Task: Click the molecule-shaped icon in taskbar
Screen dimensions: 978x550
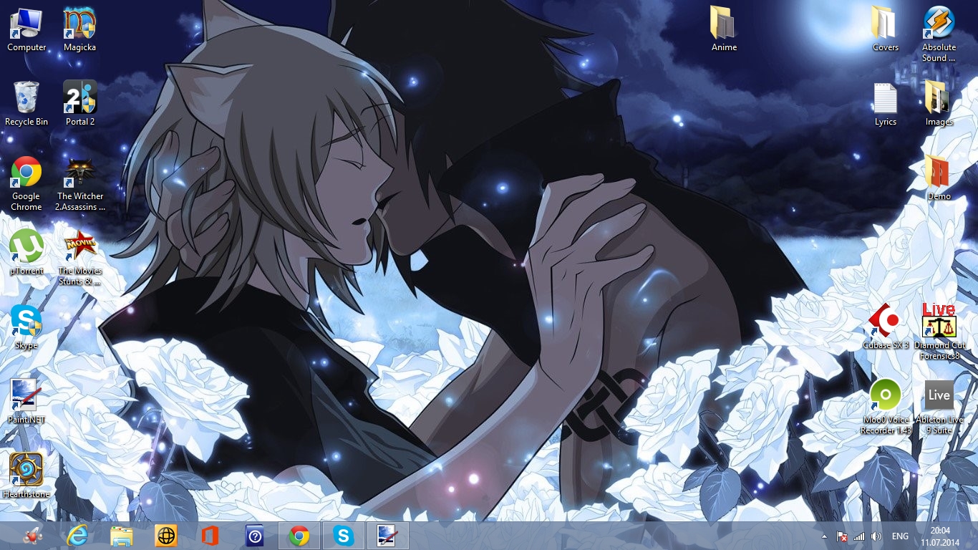Action: (x=33, y=536)
